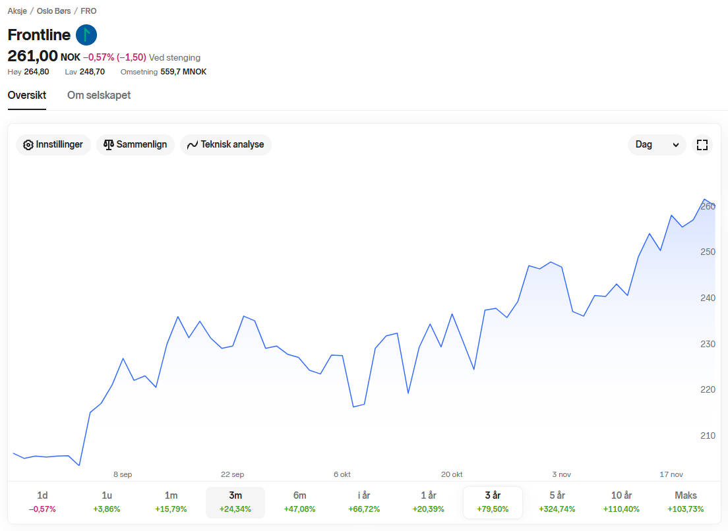The width and height of the screenshot is (728, 531).
Task: Click the Frontline company logo icon
Action: point(86,35)
